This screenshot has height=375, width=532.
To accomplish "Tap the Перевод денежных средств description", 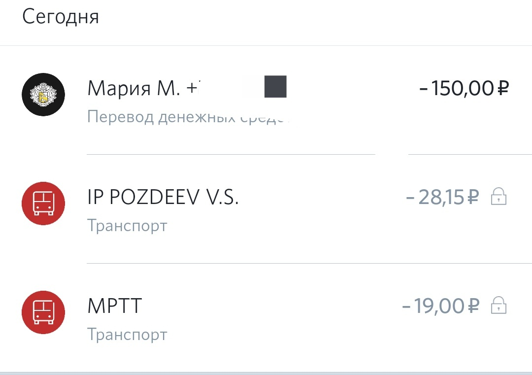I will click(x=188, y=117).
